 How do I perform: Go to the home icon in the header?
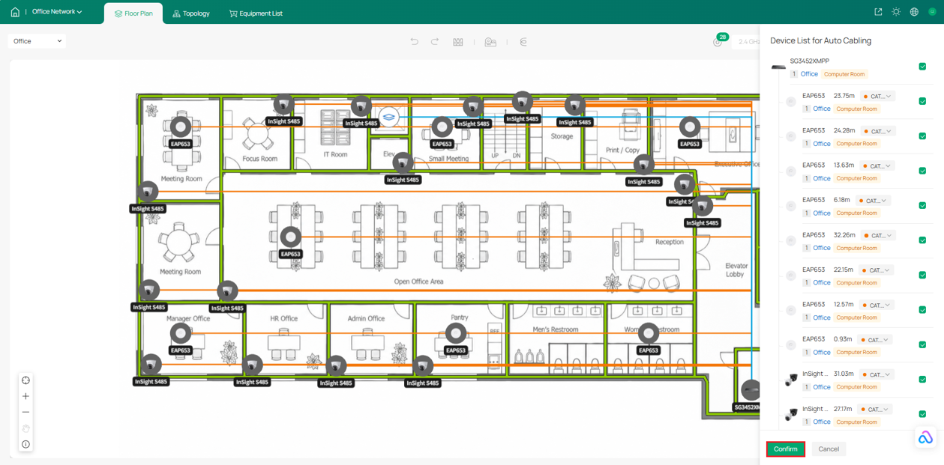coord(15,12)
